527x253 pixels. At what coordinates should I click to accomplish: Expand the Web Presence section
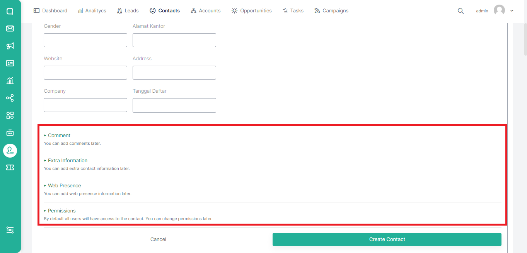(64, 186)
